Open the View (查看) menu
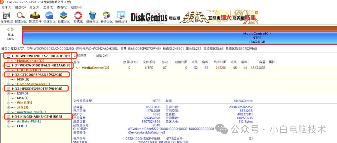This screenshot has width=337, height=143. tap(62, 7)
